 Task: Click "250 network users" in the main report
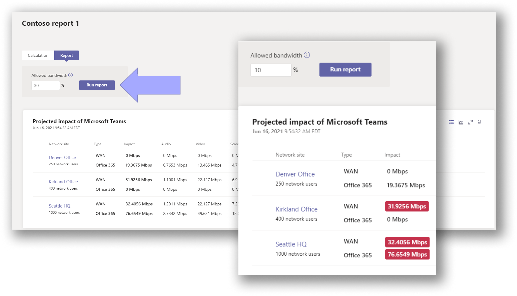pos(63,164)
